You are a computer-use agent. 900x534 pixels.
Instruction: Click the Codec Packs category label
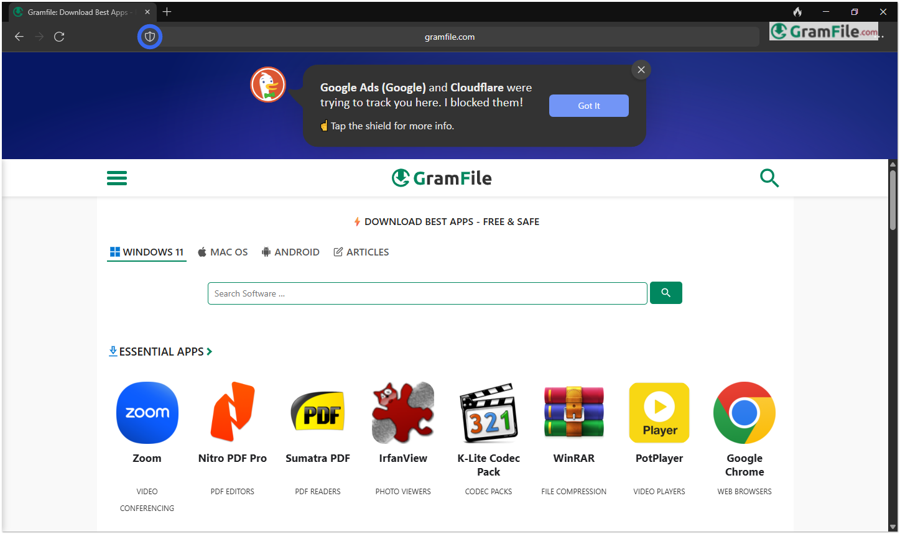[489, 491]
